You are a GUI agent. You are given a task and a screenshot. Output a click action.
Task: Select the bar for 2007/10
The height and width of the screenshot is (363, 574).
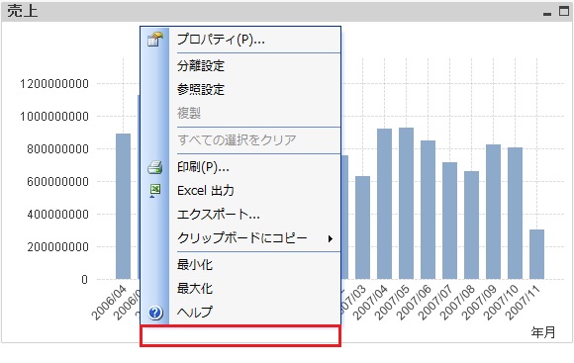point(515,214)
